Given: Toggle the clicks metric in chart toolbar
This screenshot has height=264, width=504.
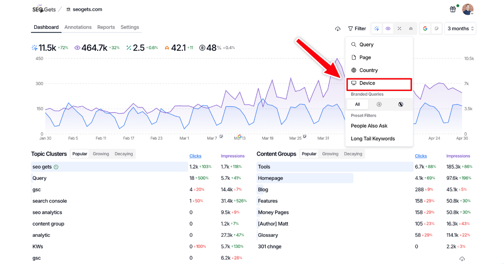Looking at the screenshot, I should click(x=377, y=28).
